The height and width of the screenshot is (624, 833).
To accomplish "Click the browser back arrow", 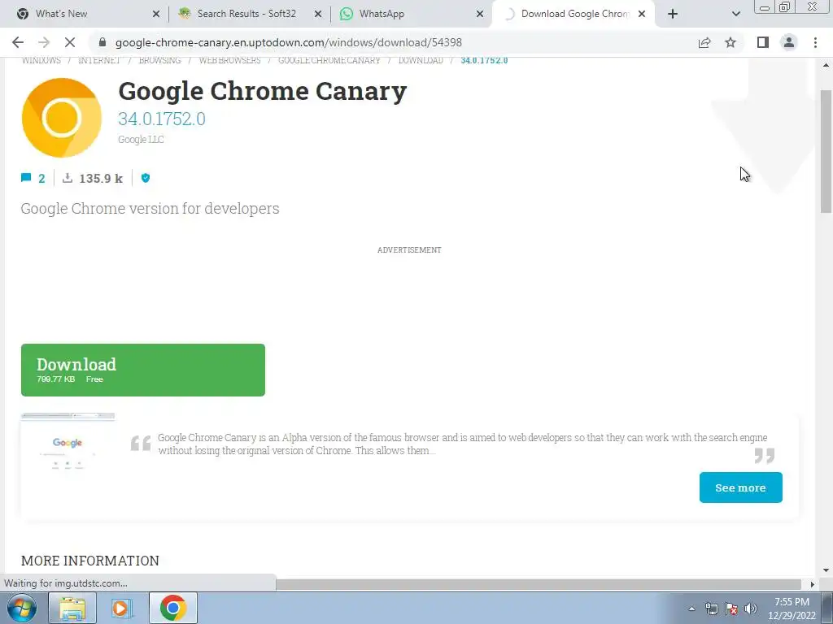I will coord(18,42).
